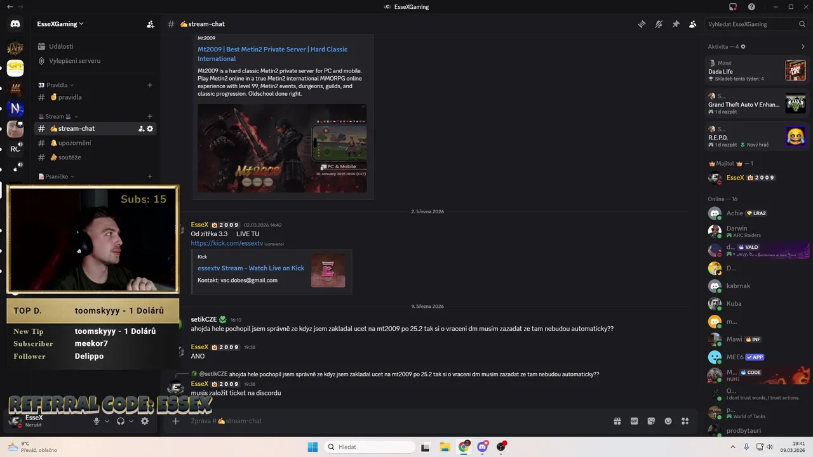Show pinned messages

tap(676, 24)
